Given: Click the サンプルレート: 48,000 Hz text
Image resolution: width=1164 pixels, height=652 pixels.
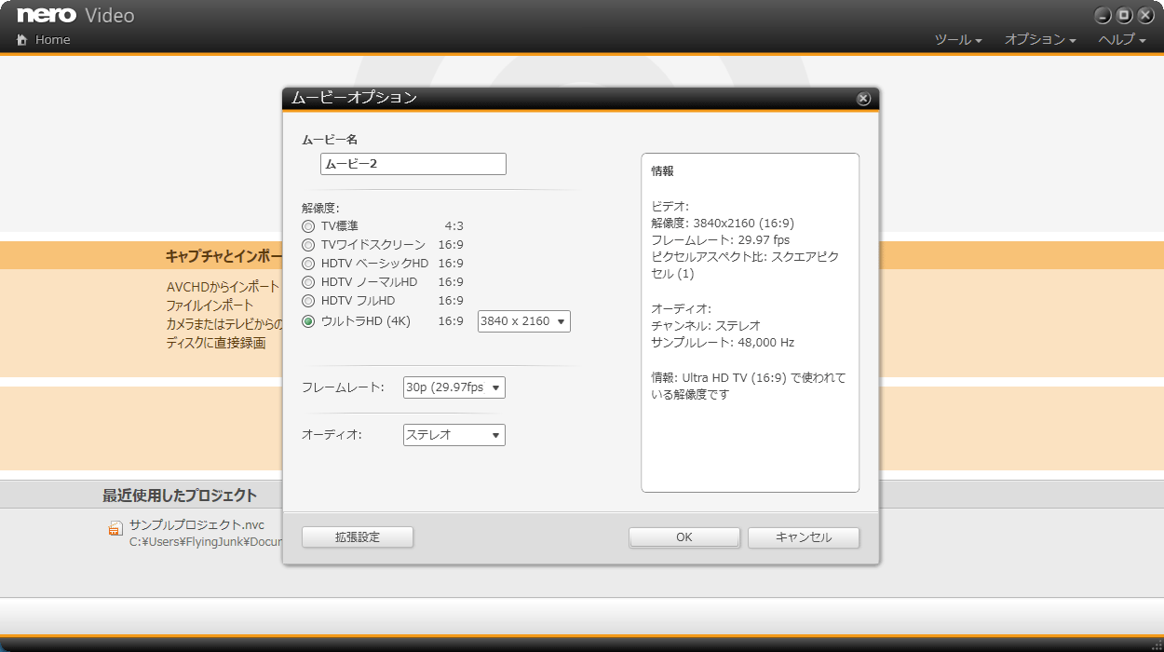Looking at the screenshot, I should click(723, 343).
